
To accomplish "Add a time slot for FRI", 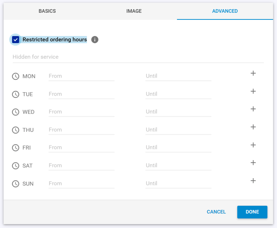I will [x=253, y=145].
